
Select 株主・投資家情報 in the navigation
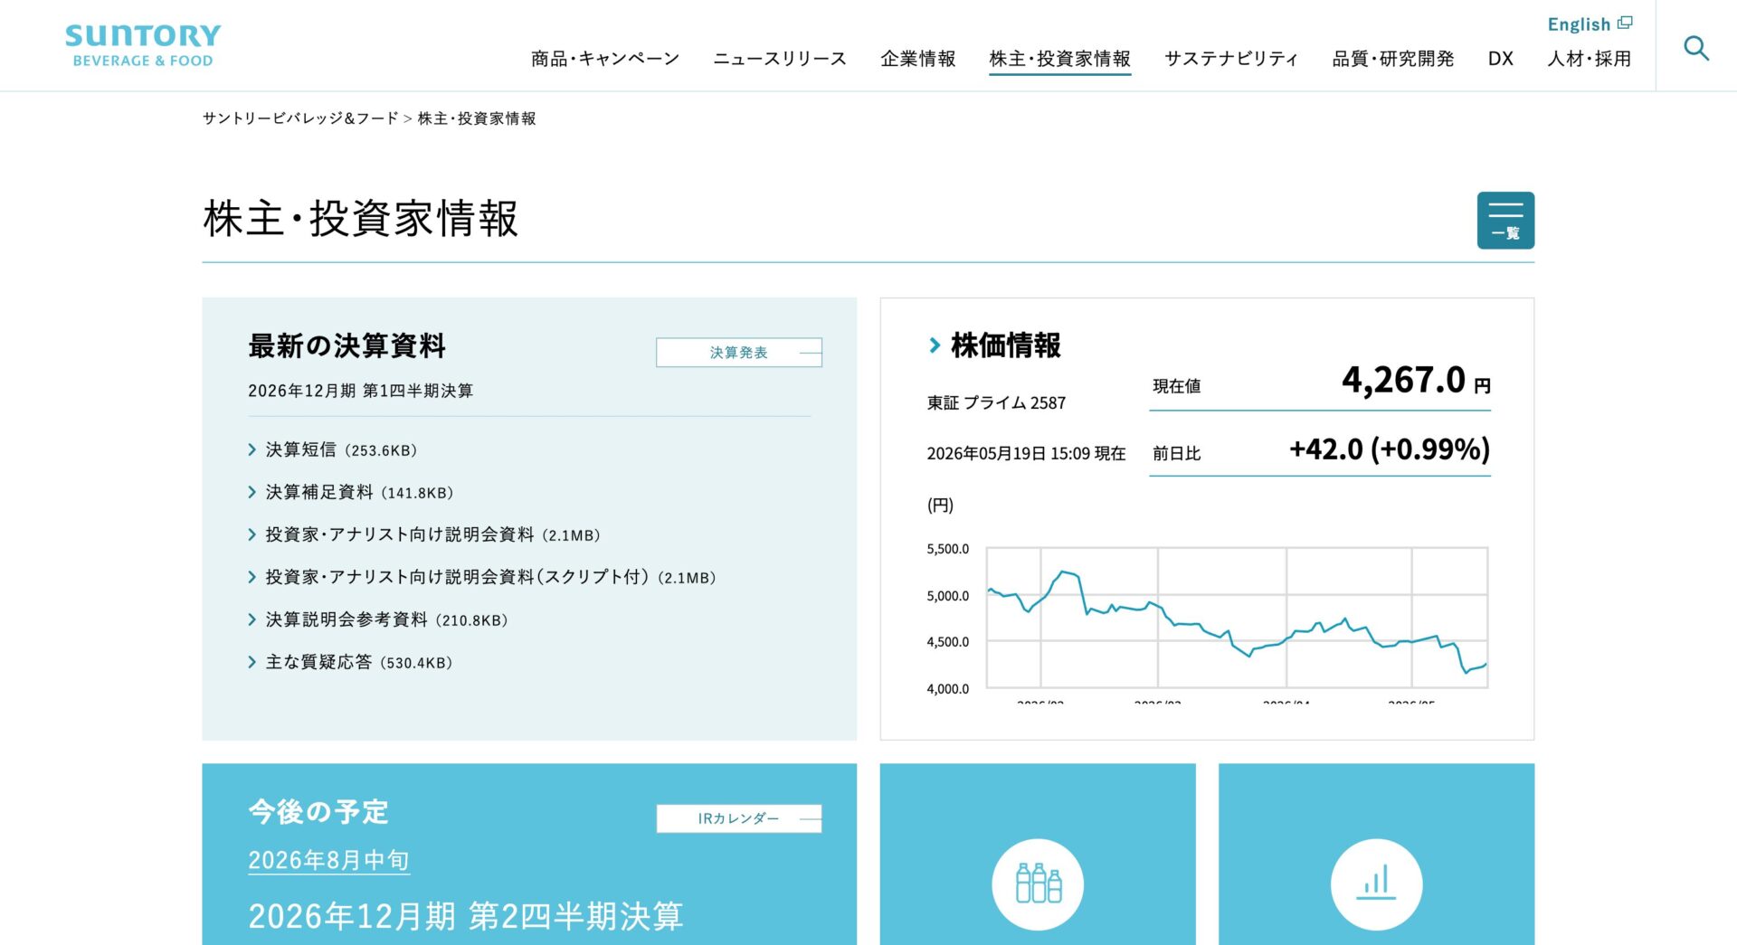tap(1060, 59)
